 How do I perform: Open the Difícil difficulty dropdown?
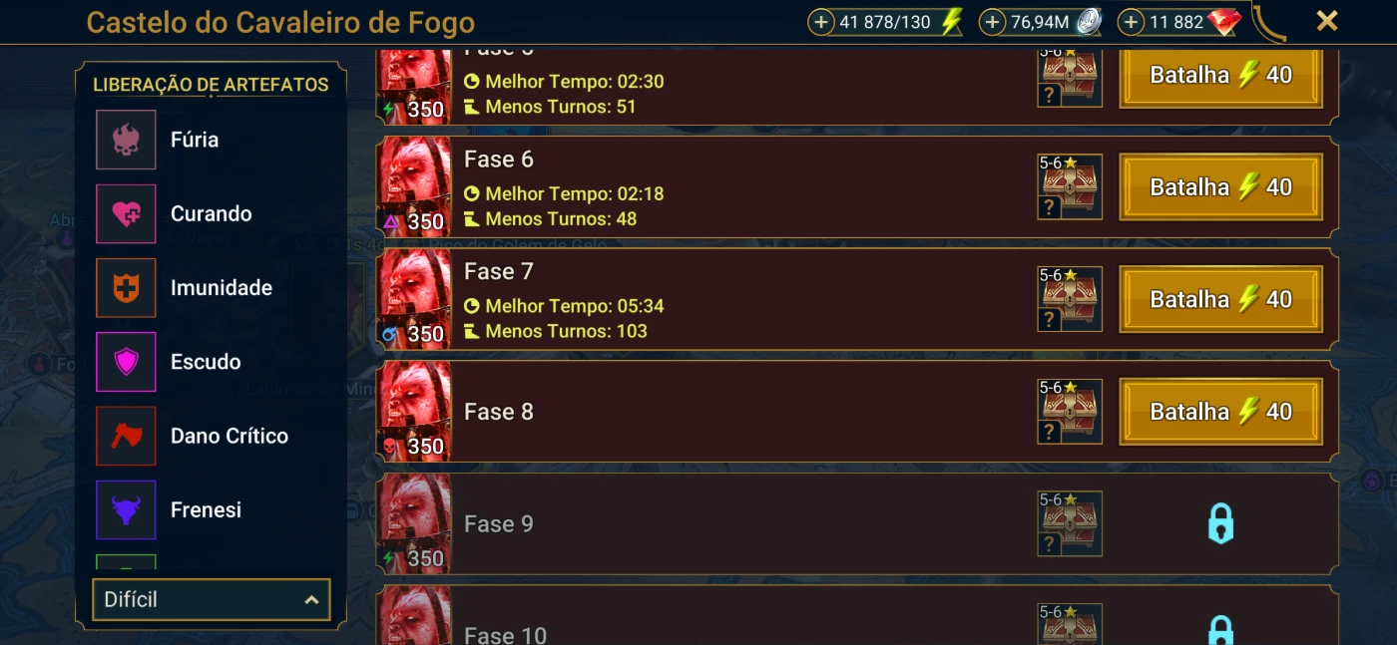(212, 600)
